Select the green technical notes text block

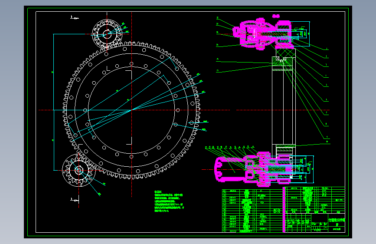(x=169, y=201)
